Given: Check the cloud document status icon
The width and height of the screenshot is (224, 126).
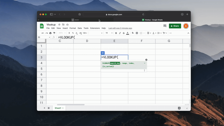Looking at the screenshot, I should (x=67, y=25).
